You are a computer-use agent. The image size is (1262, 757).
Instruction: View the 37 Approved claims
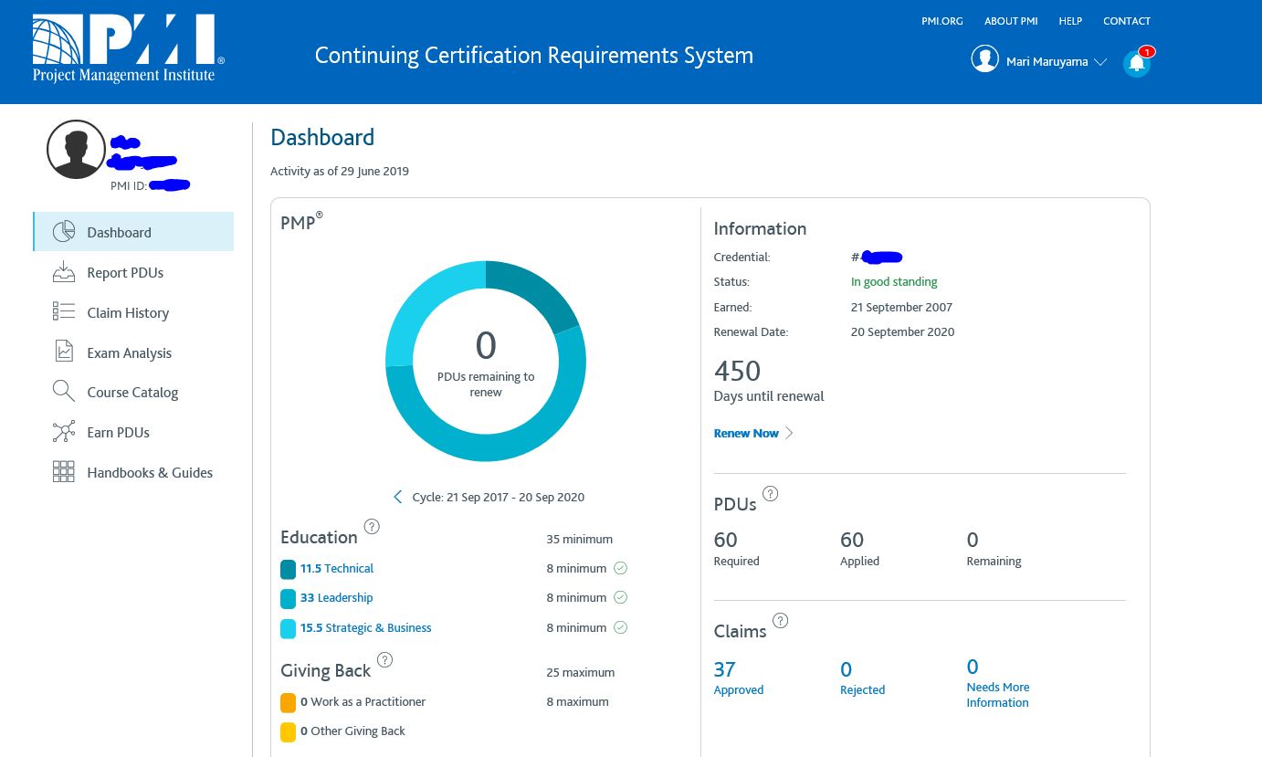[739, 678]
